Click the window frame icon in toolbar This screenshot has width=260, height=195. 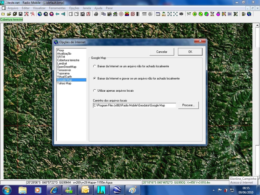(x=158, y=14)
